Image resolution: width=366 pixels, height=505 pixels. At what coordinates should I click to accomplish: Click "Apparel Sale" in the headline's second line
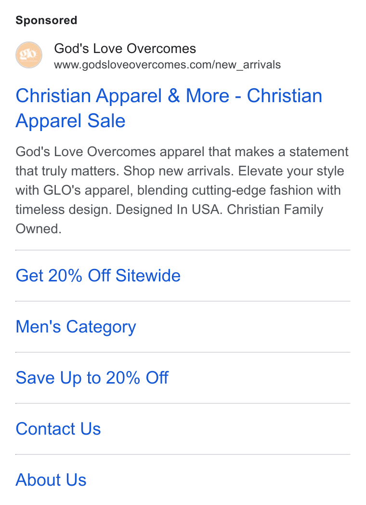70,121
